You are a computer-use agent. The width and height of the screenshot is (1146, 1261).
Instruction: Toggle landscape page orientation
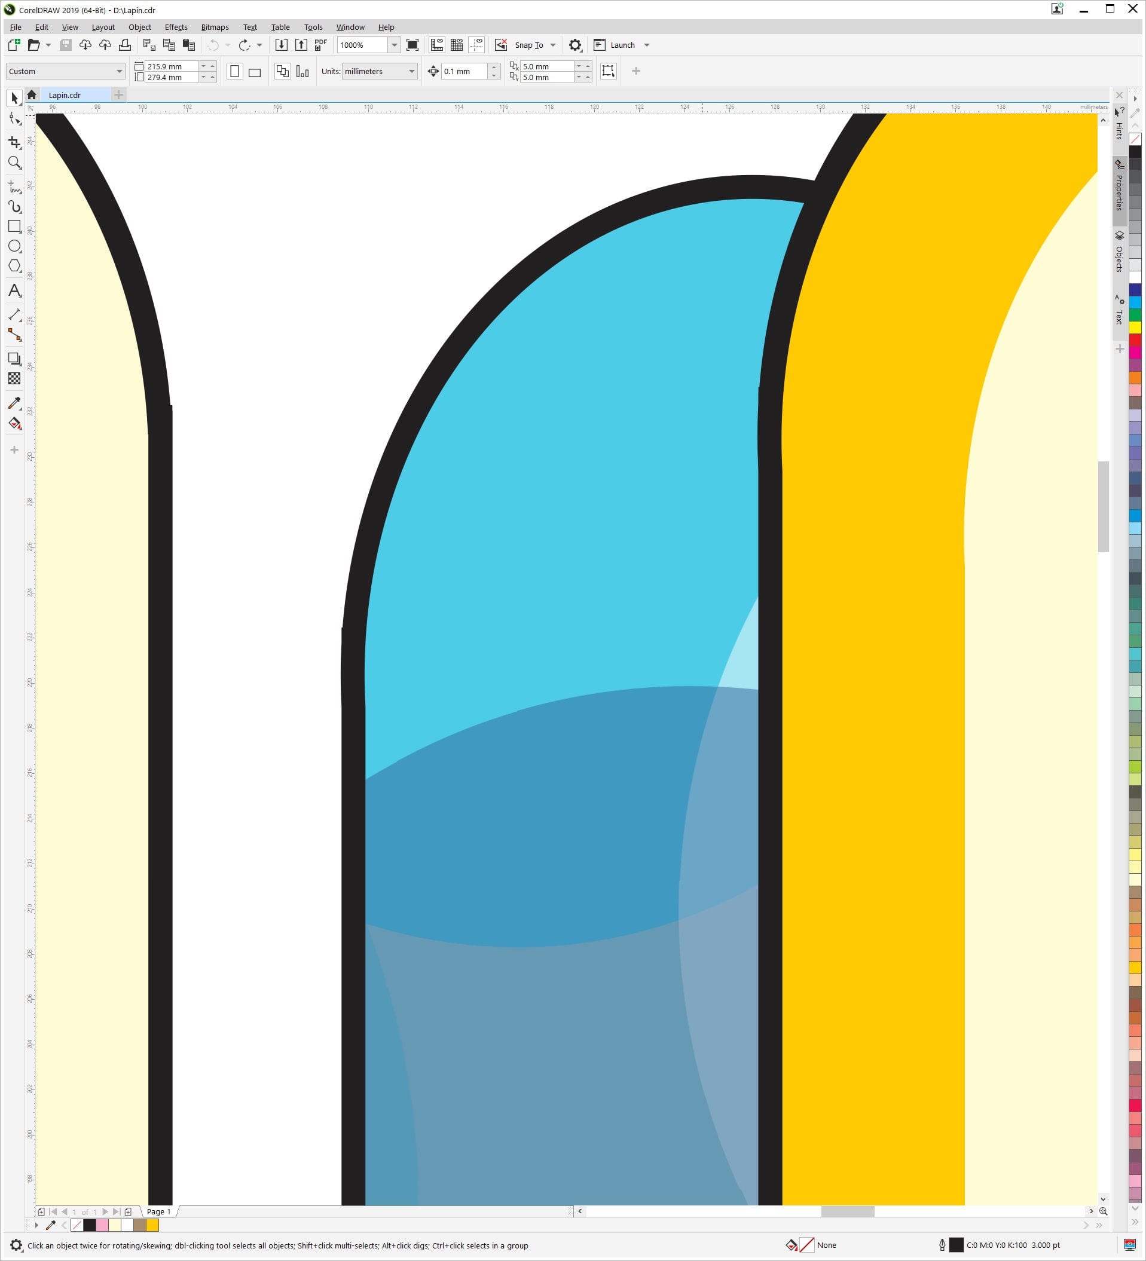point(255,72)
